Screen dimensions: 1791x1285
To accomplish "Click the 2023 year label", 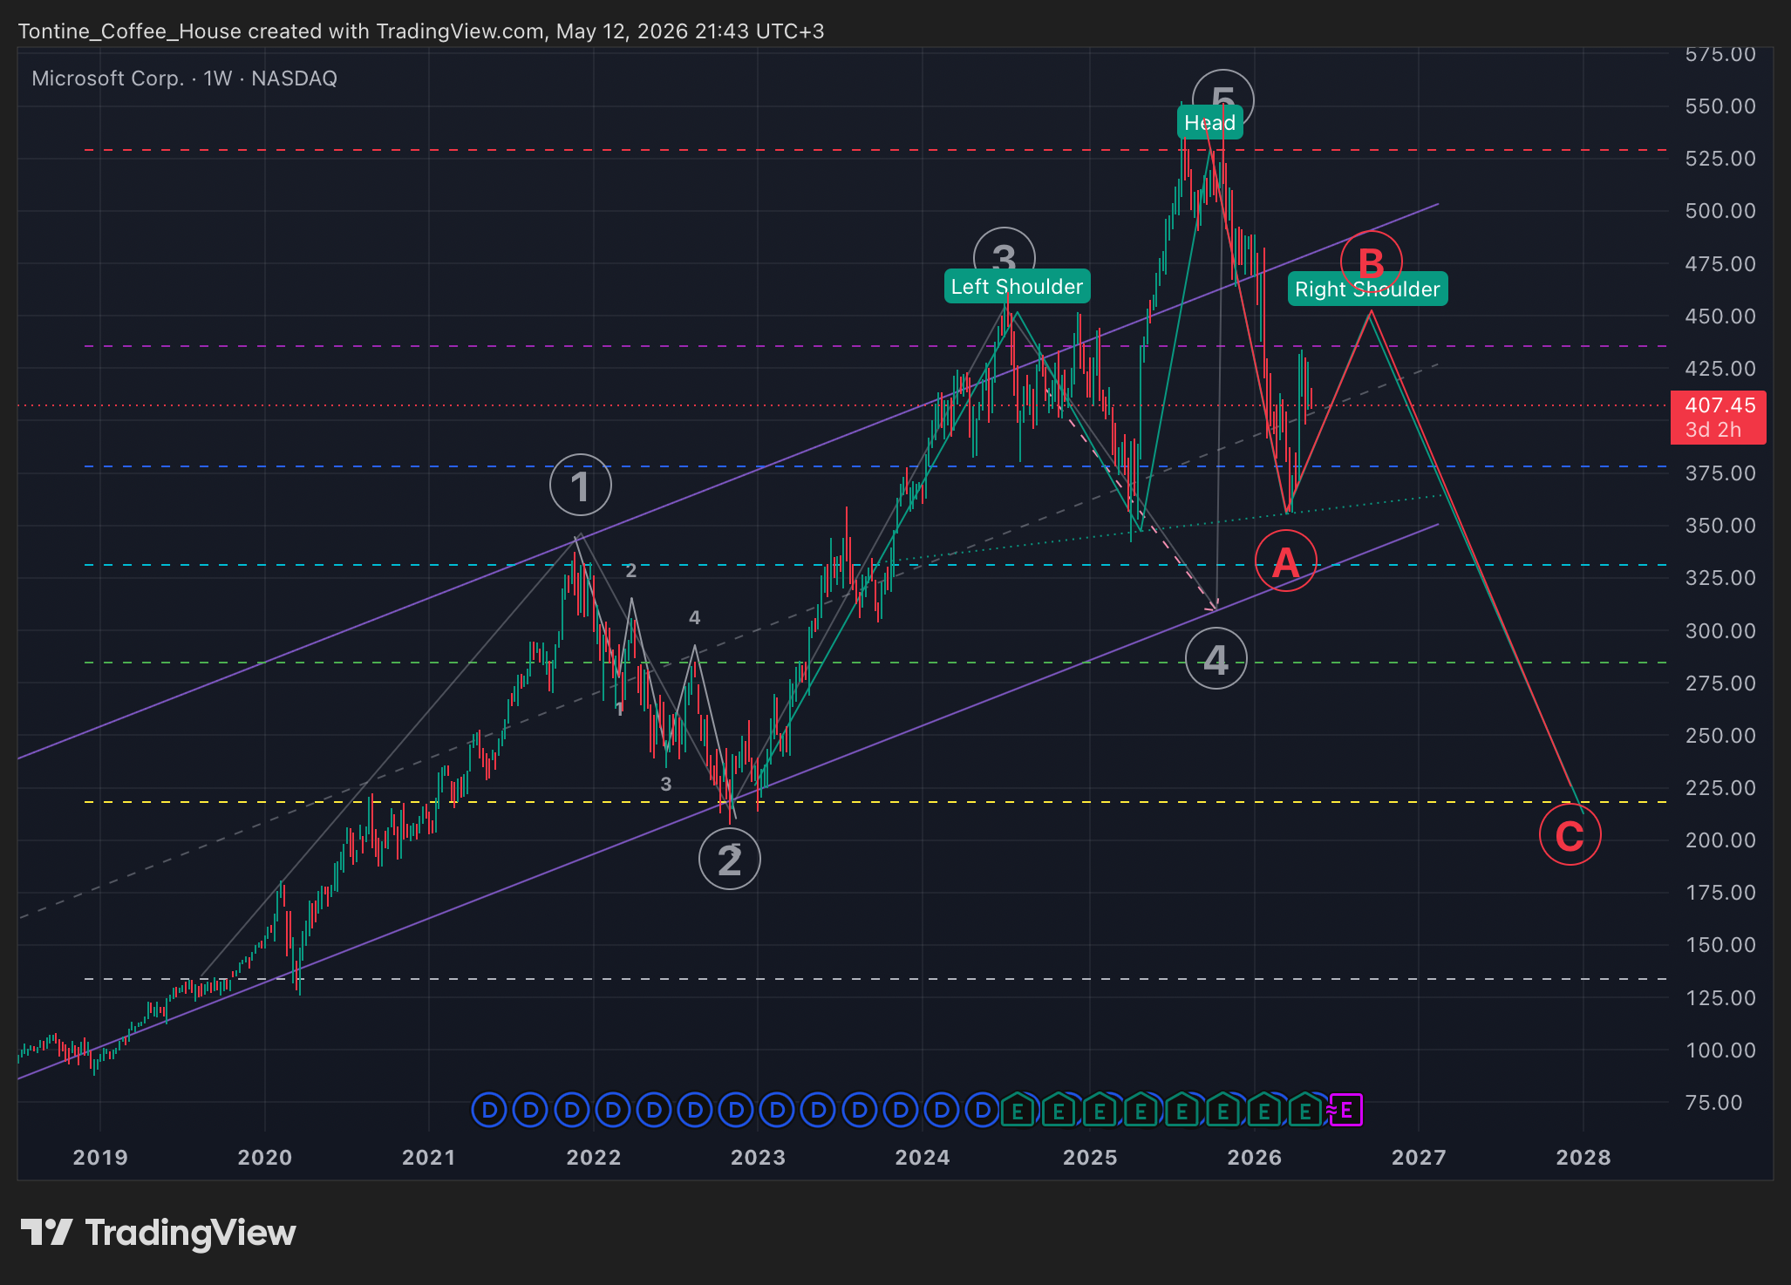I will (x=758, y=1158).
